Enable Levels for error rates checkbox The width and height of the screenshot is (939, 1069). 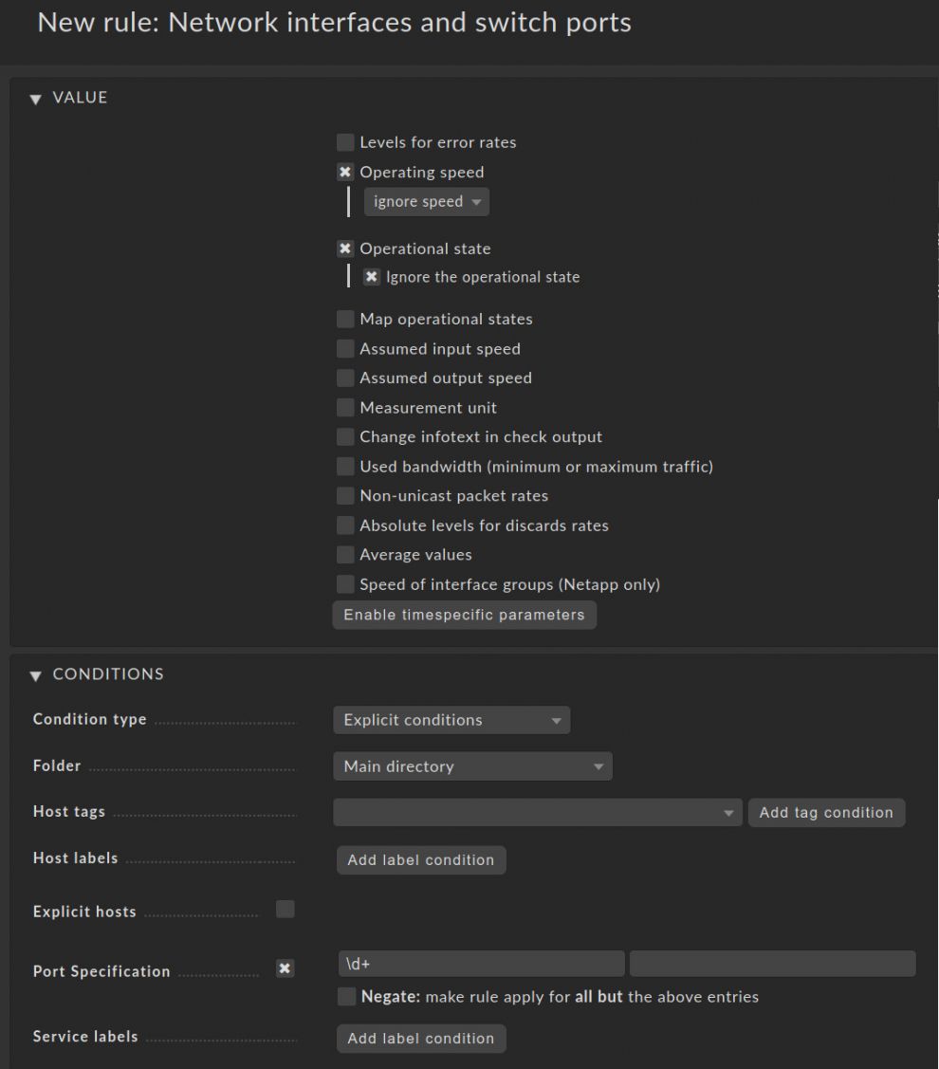click(x=345, y=142)
